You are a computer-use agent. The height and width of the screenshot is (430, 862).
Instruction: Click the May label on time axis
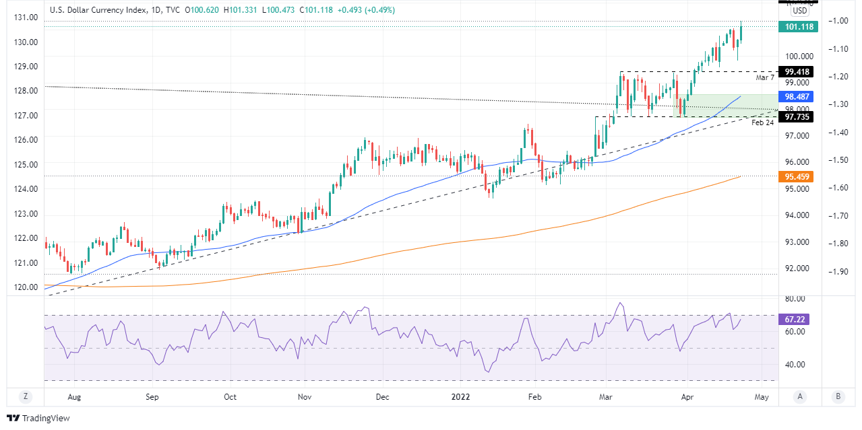tap(762, 397)
